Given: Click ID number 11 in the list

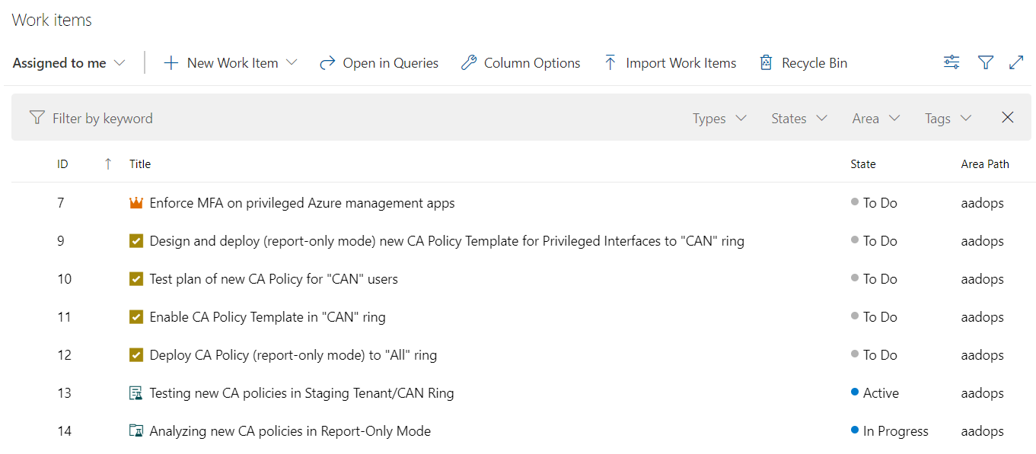Looking at the screenshot, I should (64, 317).
